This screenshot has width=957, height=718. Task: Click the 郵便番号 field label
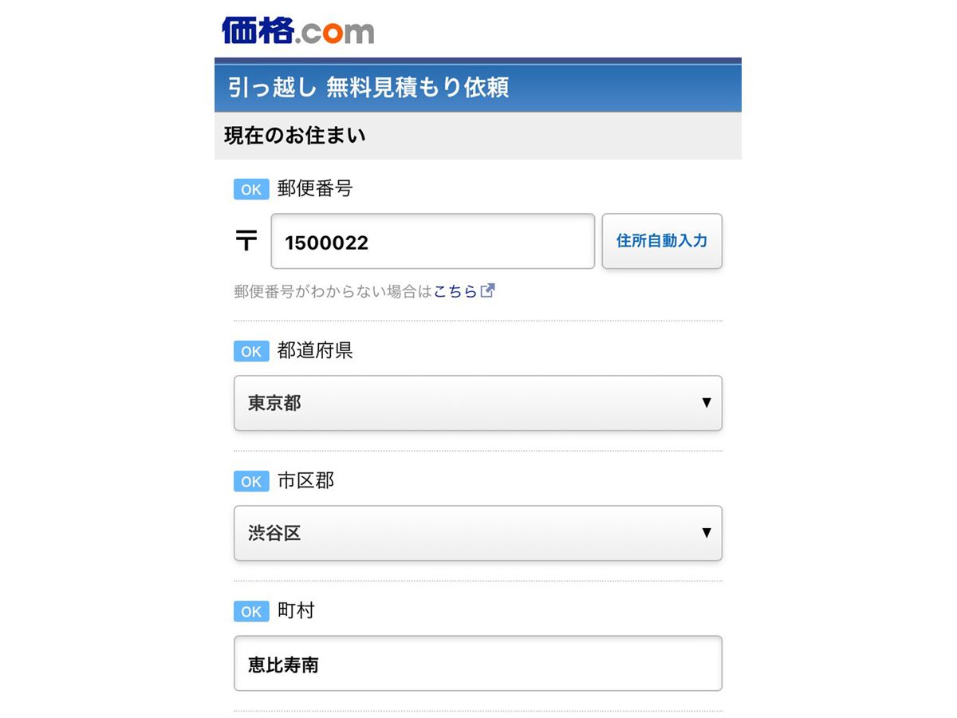point(315,189)
